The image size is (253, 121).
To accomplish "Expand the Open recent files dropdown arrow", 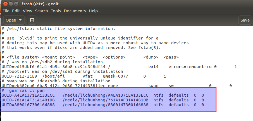I will pyautogui.click(x=20, y=20).
